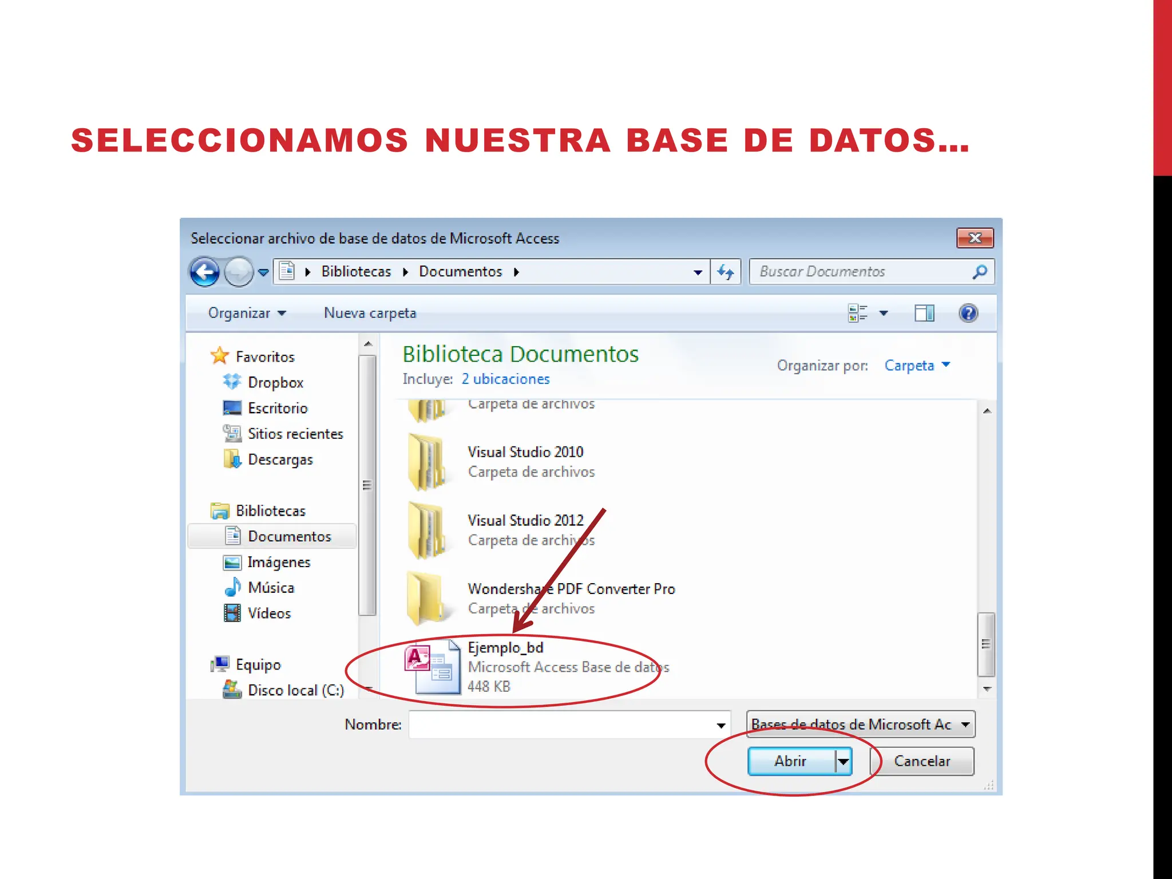The height and width of the screenshot is (879, 1172).
Task: Open the Nombre field dropdown arrow
Action: coord(721,725)
